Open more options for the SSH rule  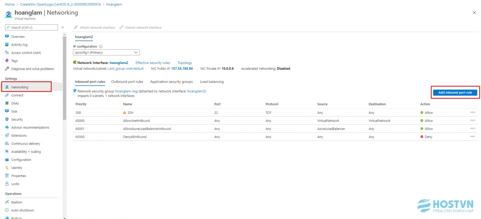pos(473,112)
